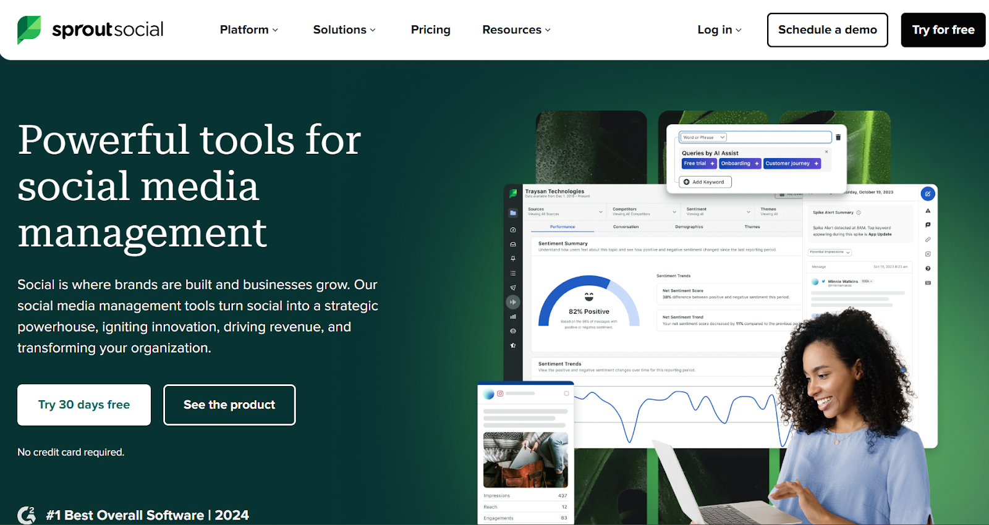Click the Sprout Social logo
The height and width of the screenshot is (525, 989).
click(90, 30)
